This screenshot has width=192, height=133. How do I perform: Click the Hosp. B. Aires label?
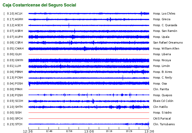pos(162,72)
